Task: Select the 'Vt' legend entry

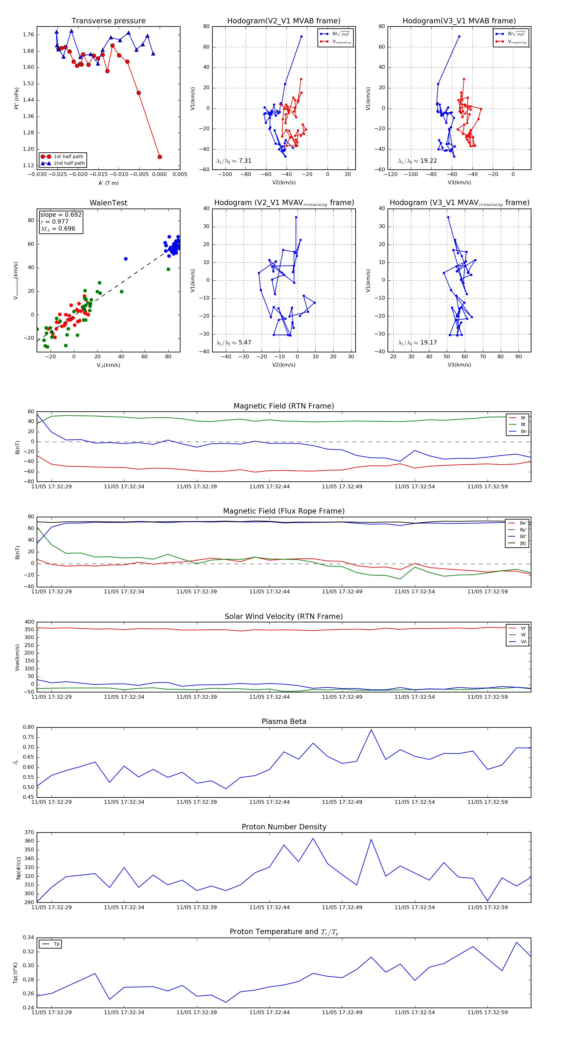Action: [518, 635]
